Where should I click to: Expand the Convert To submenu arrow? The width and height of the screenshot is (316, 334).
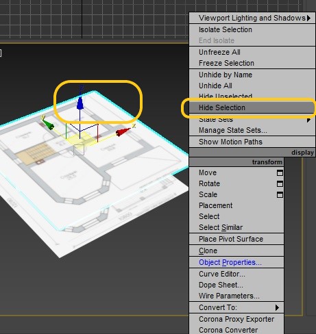coord(277,307)
